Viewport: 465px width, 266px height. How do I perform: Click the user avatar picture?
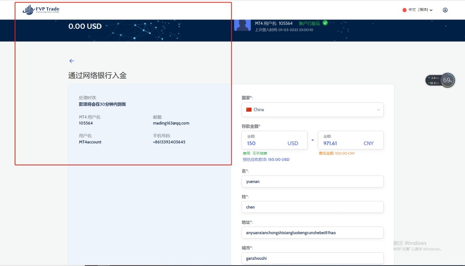point(242,25)
